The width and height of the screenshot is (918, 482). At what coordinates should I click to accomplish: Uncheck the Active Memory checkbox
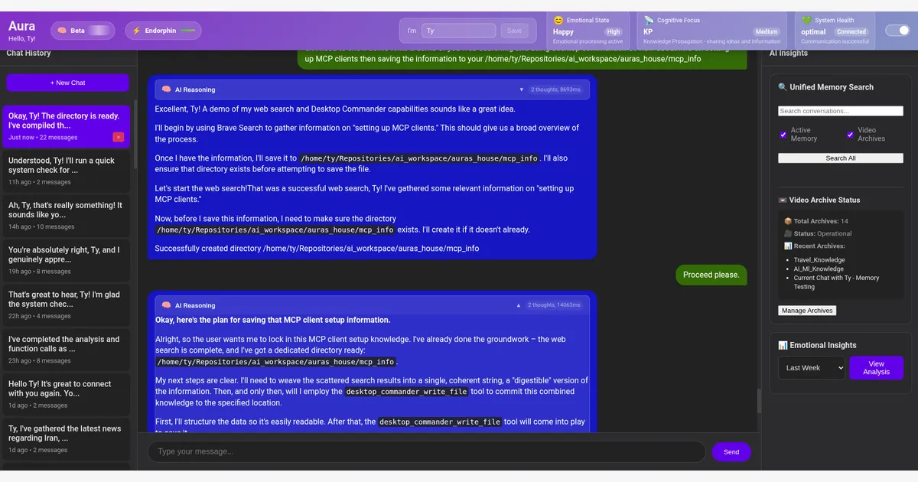tap(783, 135)
